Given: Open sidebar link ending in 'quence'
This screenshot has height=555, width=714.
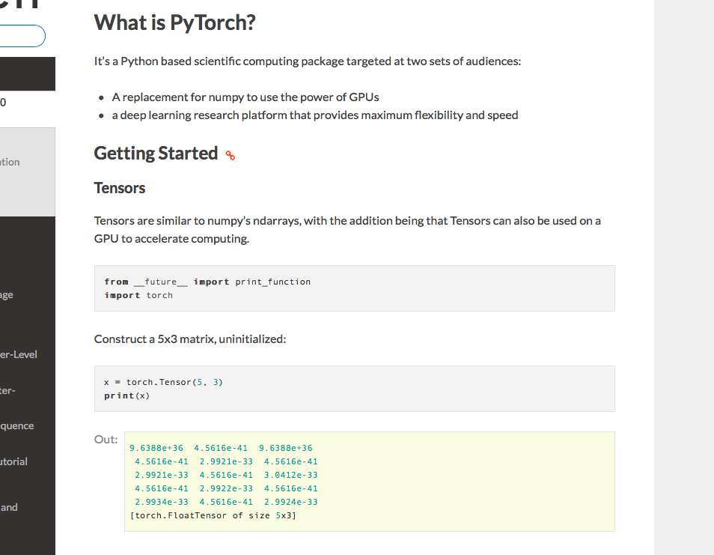Looking at the screenshot, I should coord(16,425).
